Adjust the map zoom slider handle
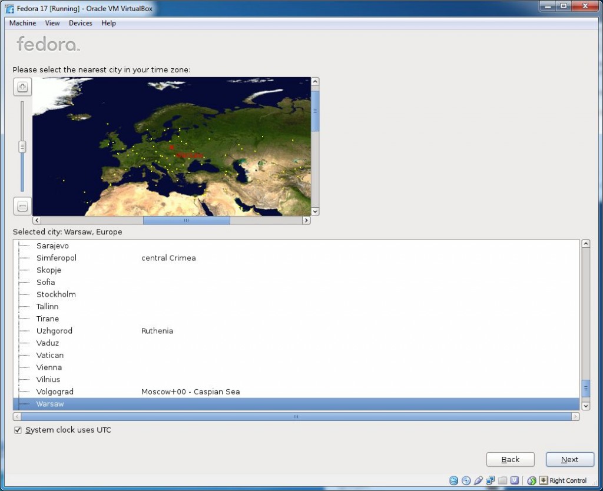 (x=22, y=147)
